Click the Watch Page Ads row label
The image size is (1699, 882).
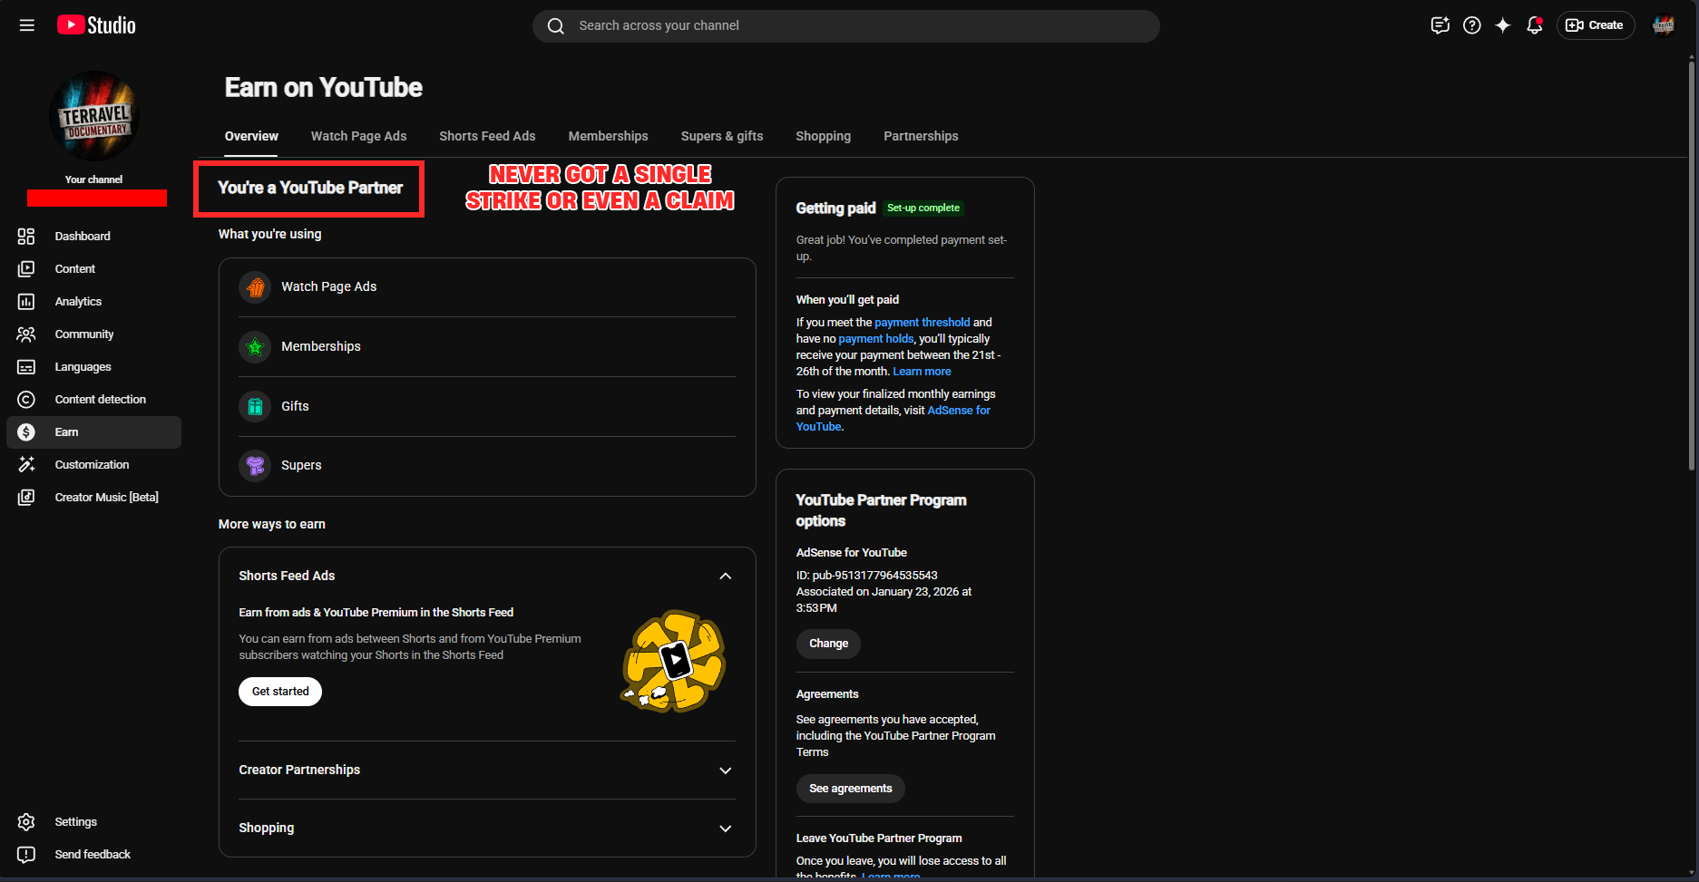328,287
